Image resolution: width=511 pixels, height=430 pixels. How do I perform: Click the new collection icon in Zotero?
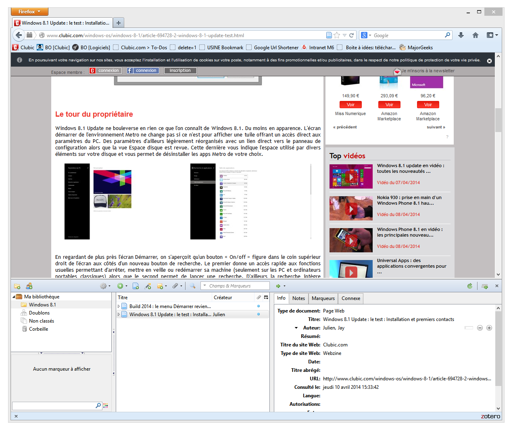(x=17, y=286)
